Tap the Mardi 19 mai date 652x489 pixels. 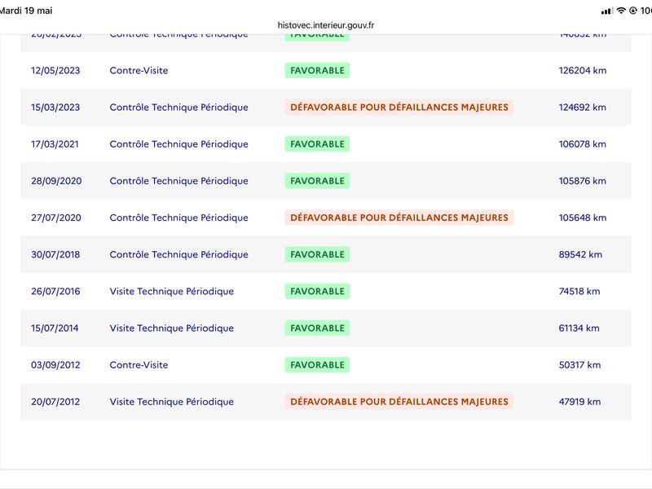[x=26, y=11]
